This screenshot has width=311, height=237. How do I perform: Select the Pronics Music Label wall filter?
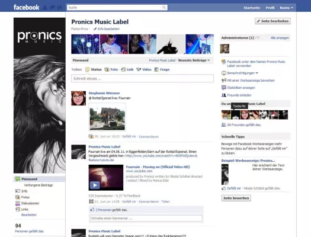(x=162, y=60)
